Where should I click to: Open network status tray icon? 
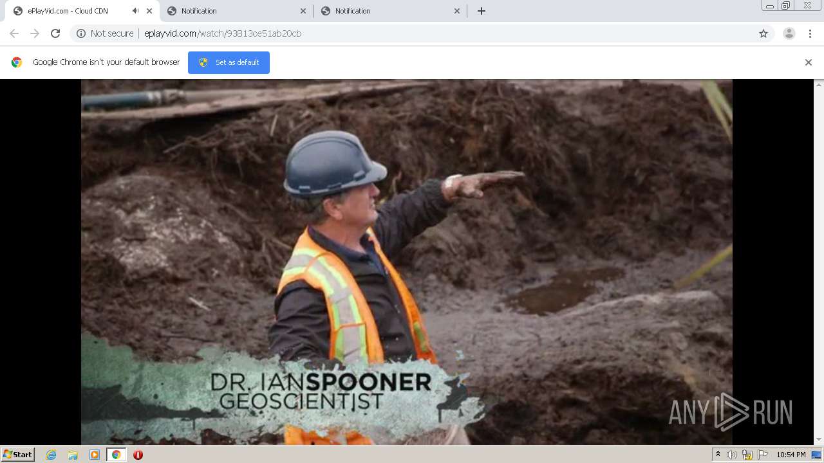(x=747, y=455)
